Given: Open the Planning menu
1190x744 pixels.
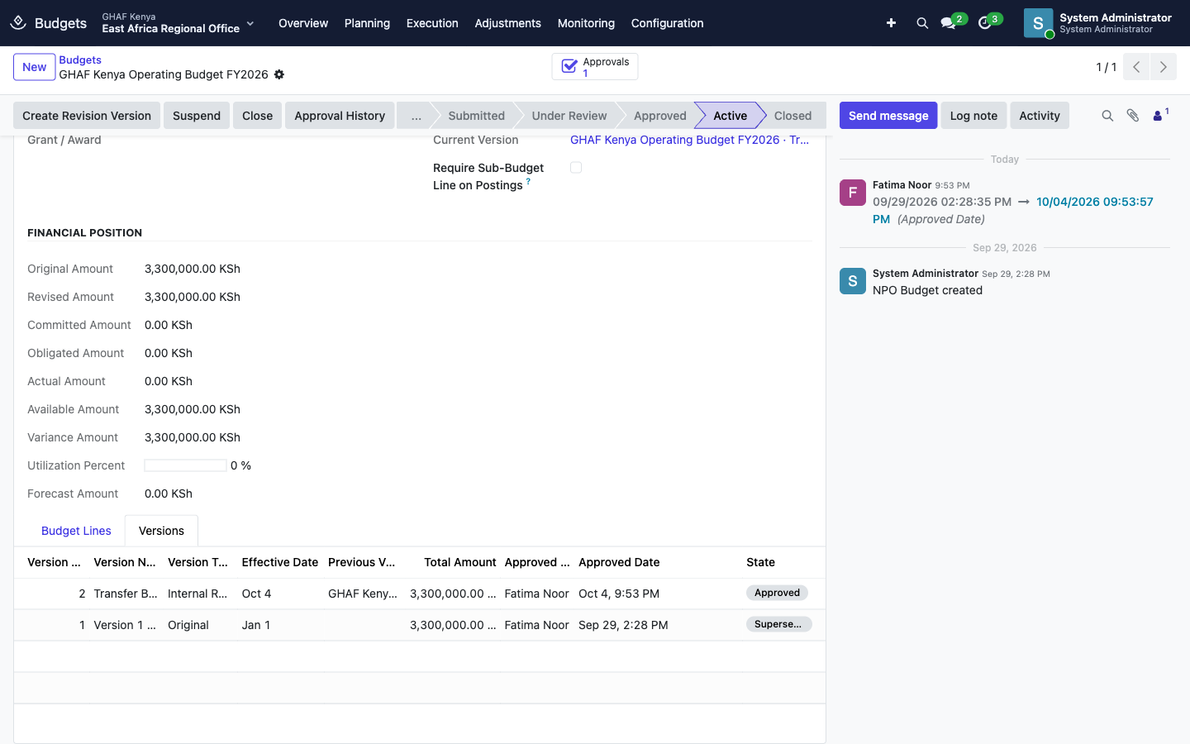Looking at the screenshot, I should (x=367, y=23).
